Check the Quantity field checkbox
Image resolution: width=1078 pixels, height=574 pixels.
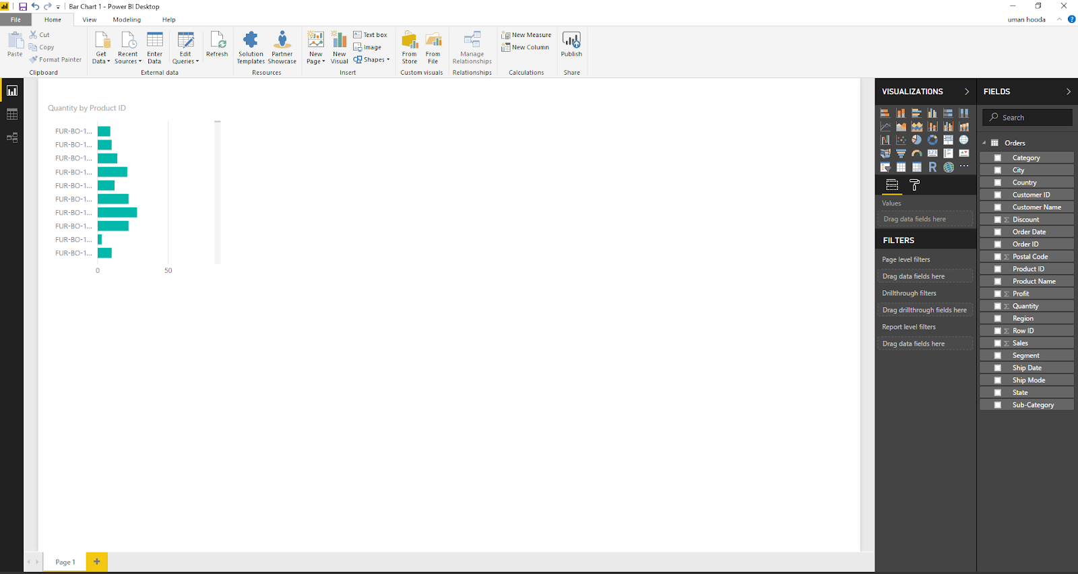pos(998,306)
